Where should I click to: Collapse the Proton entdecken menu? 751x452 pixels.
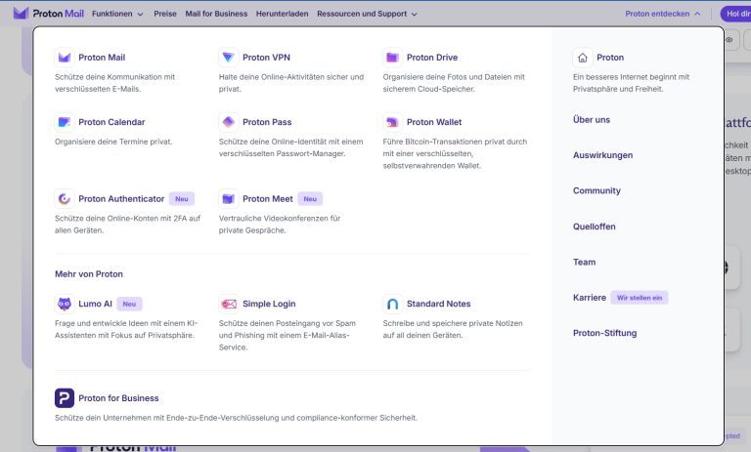coord(662,14)
